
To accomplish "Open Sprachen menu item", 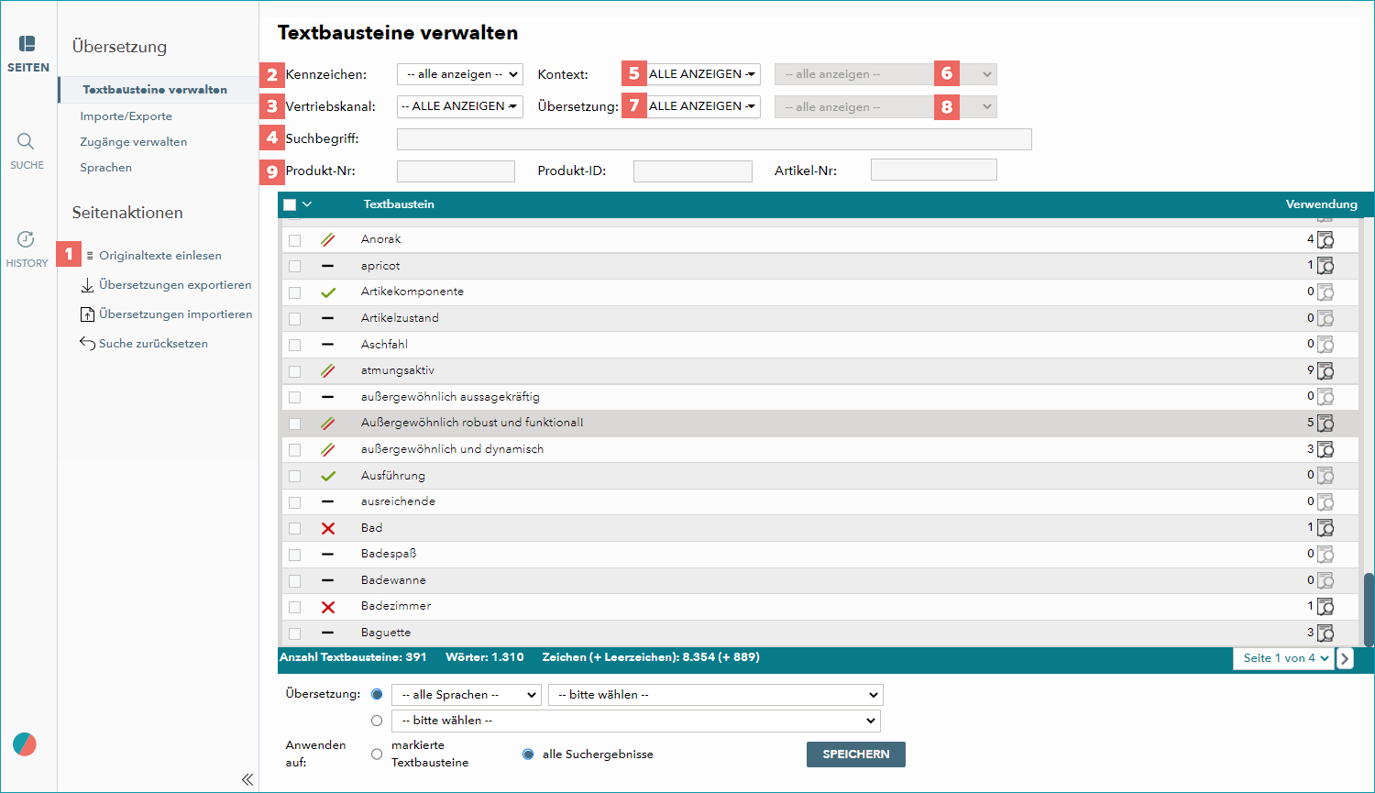I will click(x=105, y=168).
